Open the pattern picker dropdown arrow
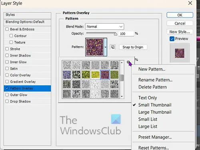The image size is (200, 150). (x=106, y=47)
